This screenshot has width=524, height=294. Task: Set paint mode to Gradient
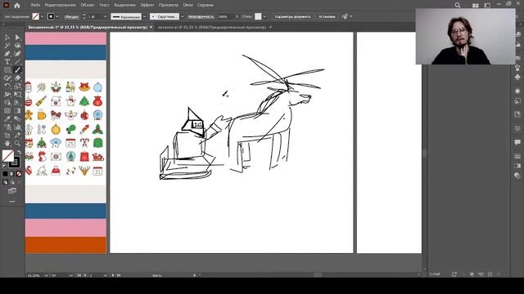tap(12, 174)
